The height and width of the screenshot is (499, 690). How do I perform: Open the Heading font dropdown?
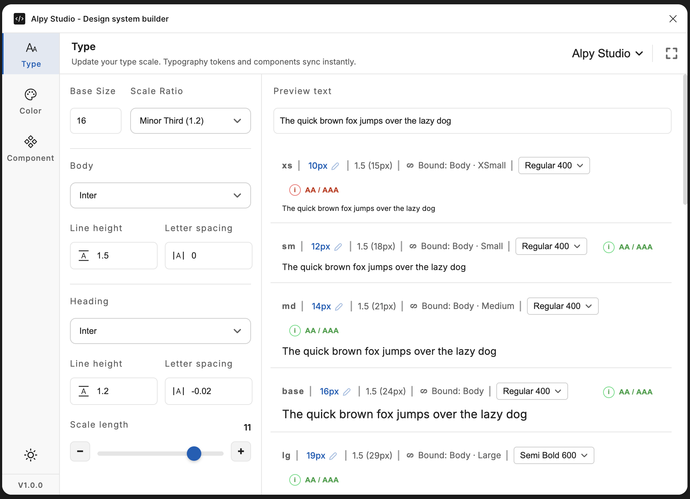point(160,331)
